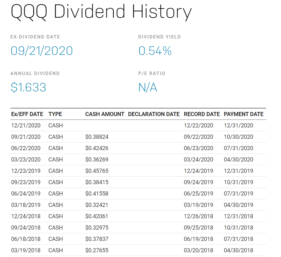Click record date 06/23/2020

198,148
